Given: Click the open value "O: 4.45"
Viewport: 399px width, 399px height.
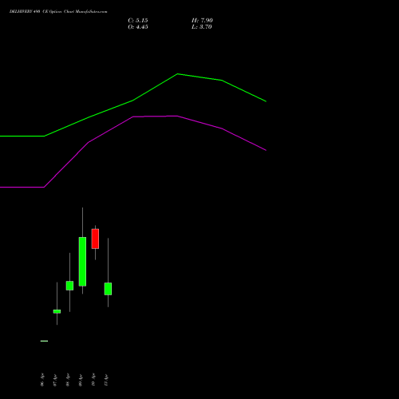Looking at the screenshot, I should click(x=138, y=27).
